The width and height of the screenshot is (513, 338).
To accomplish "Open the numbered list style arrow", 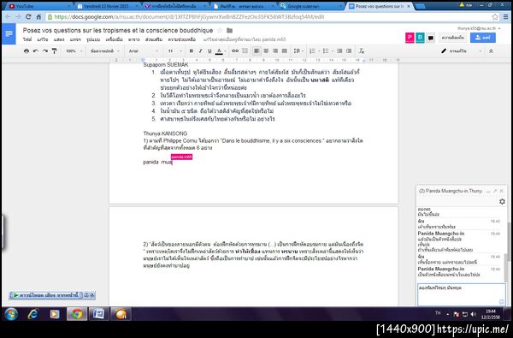I will (319, 51).
